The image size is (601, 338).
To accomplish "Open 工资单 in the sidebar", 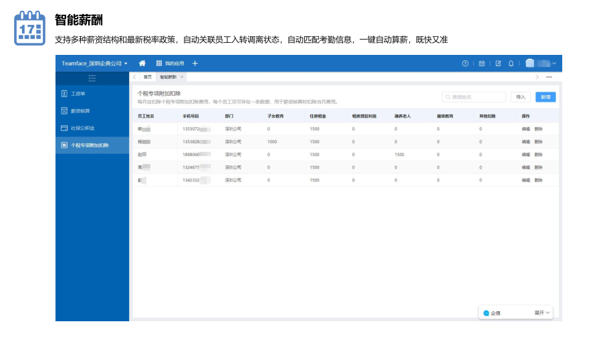I will (x=92, y=94).
